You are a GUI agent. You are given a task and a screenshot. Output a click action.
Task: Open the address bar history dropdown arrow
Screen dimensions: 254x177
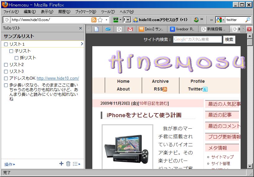(x=106, y=20)
